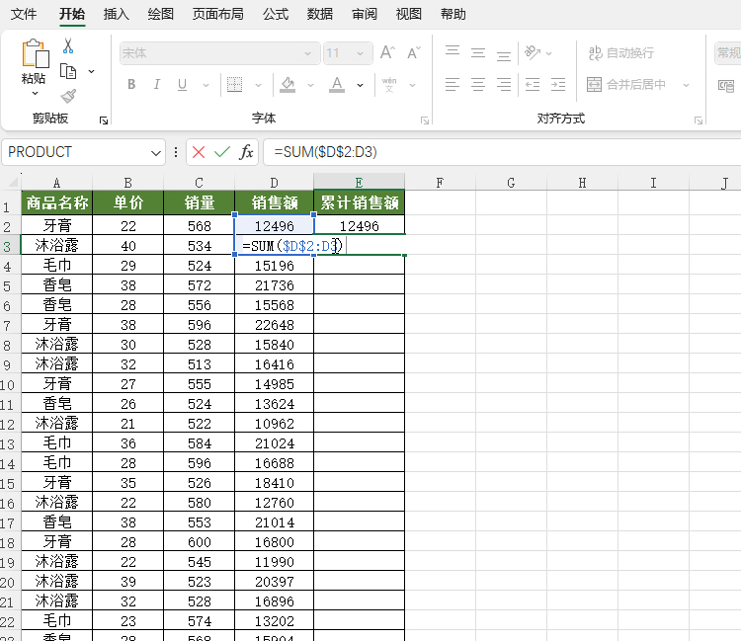Open the 文件 menu
Image resolution: width=741 pixels, height=641 pixels.
[x=24, y=14]
